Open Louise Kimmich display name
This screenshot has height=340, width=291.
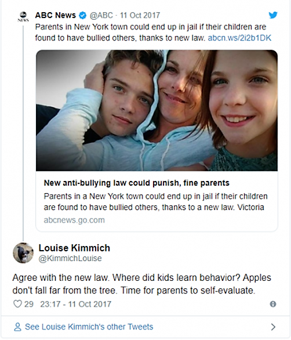point(74,248)
